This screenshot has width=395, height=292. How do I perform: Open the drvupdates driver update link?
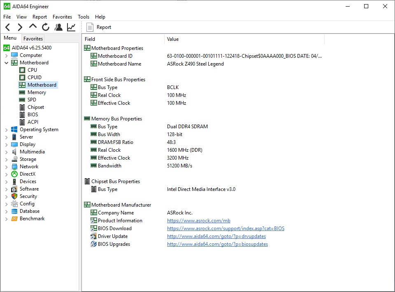pos(216,236)
